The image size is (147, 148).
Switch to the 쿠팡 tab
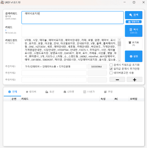pos(108,92)
